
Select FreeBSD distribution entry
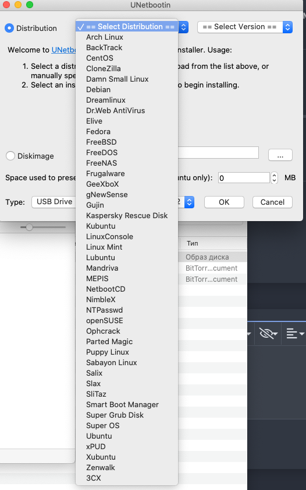(127, 142)
